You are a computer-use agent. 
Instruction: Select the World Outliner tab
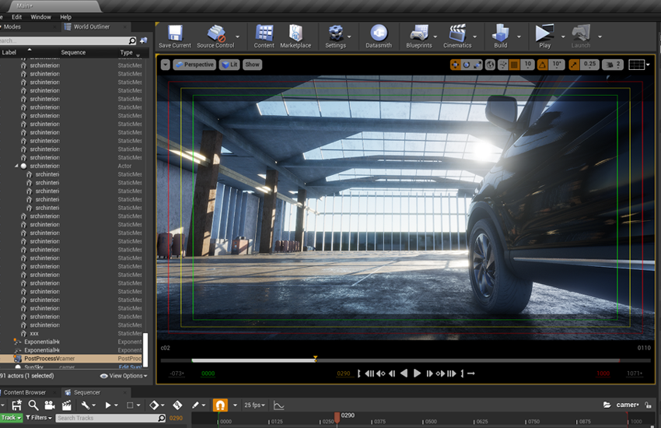[92, 26]
